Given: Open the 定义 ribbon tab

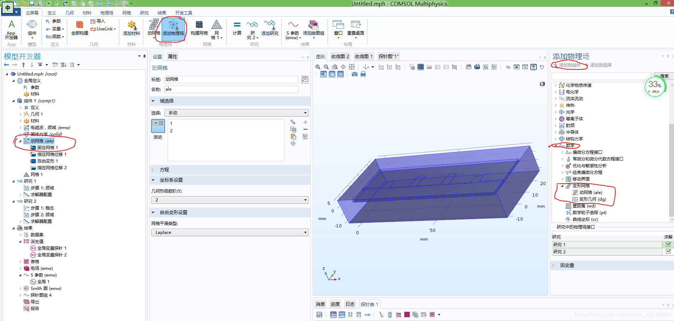Looking at the screenshot, I should tap(52, 13).
